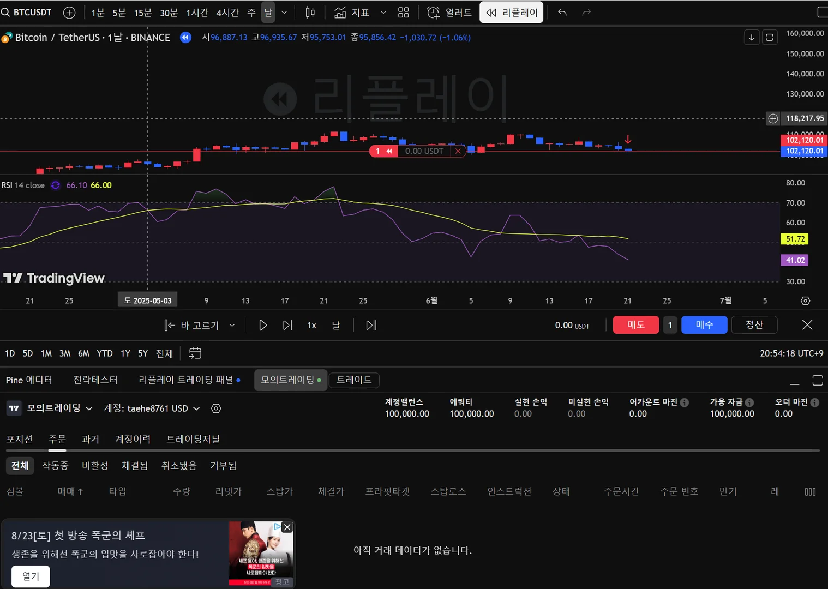828x589 pixels.
Task: Select the 15분 timeframe interval
Action: (143, 12)
